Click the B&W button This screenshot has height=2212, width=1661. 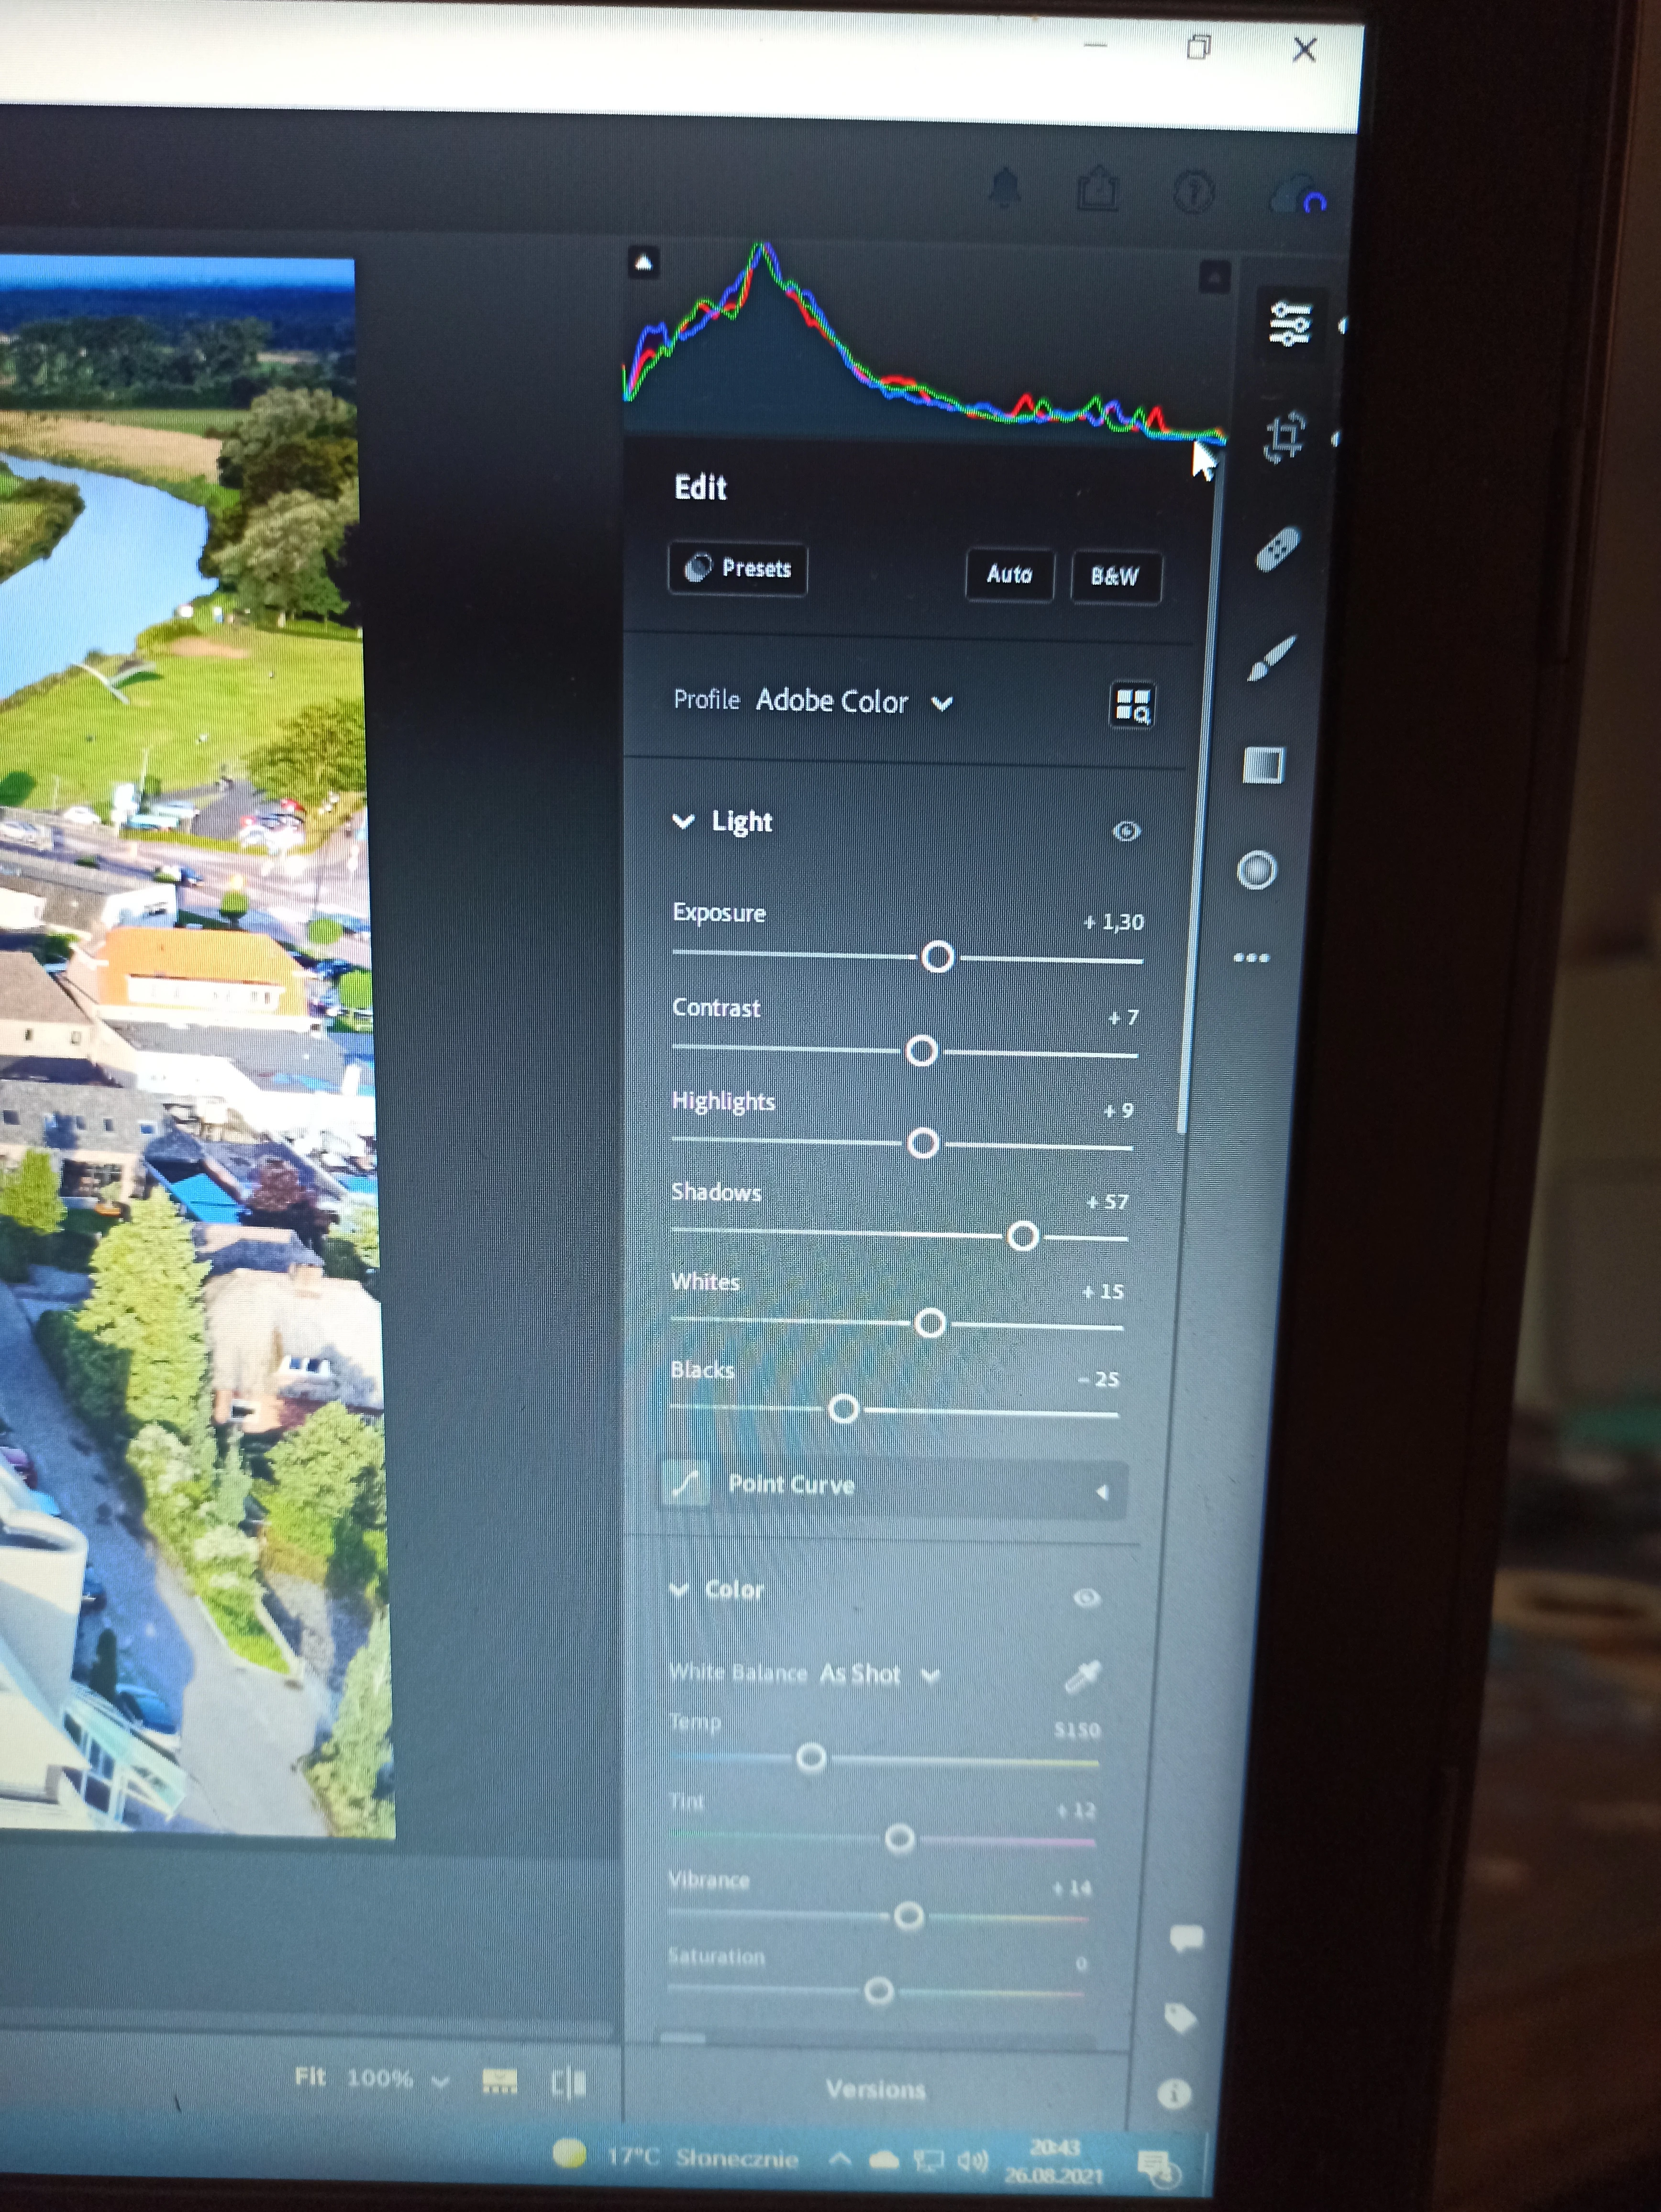[1115, 577]
